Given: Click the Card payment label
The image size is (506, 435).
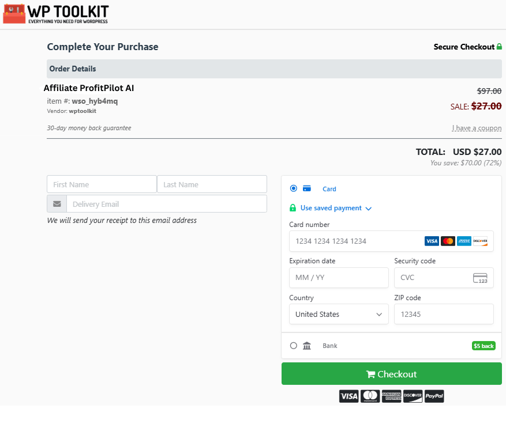Looking at the screenshot, I should click(x=329, y=189).
